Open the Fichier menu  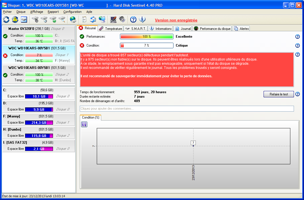point(7,12)
